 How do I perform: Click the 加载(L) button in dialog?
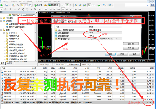coord(131,44)
